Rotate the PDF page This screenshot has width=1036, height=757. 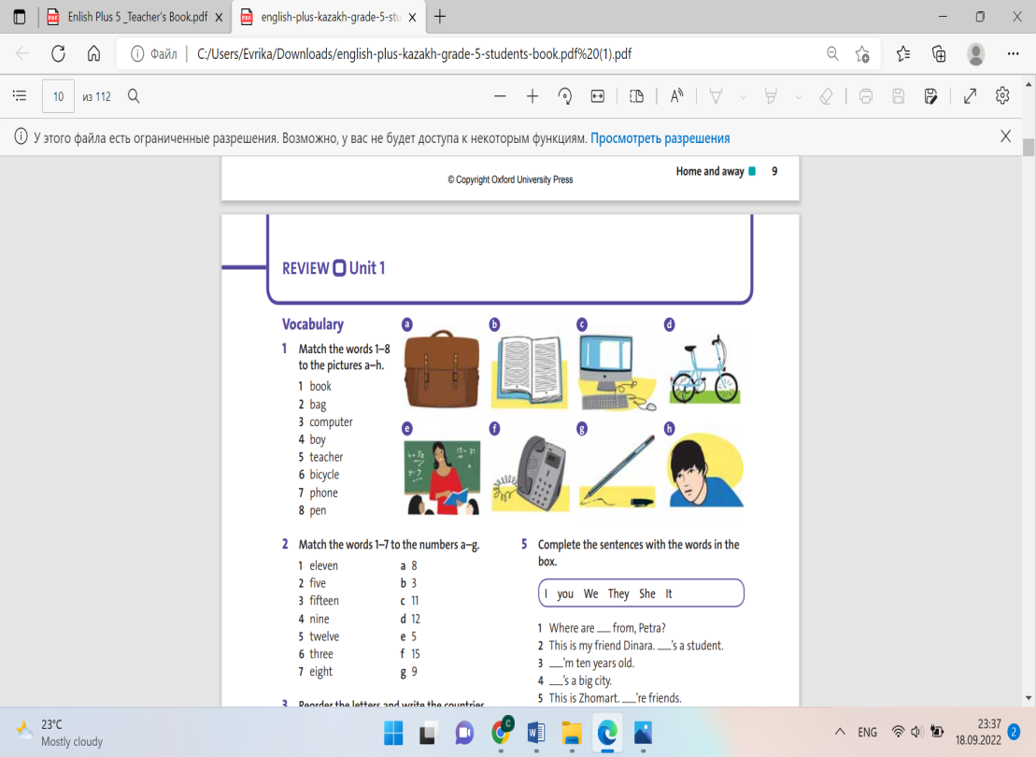[x=565, y=96]
